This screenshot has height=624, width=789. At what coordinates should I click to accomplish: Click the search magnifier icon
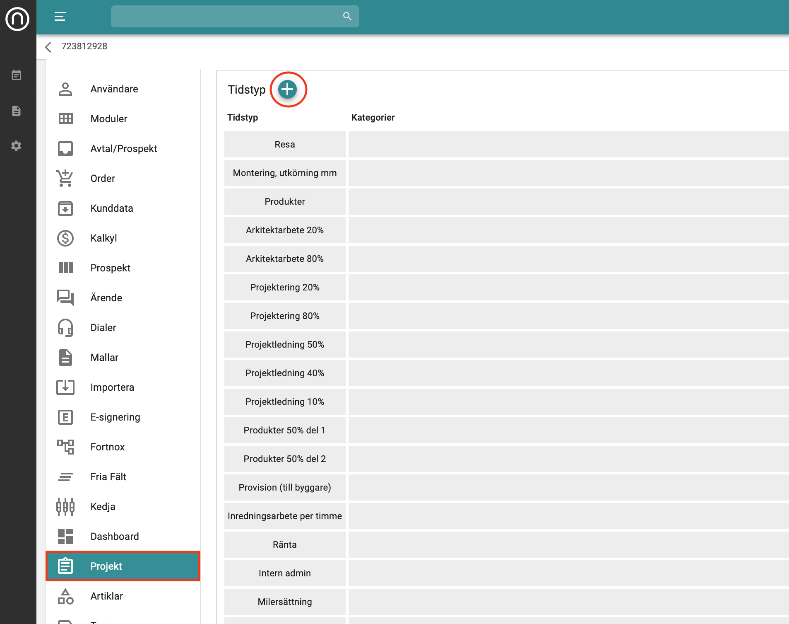(347, 17)
